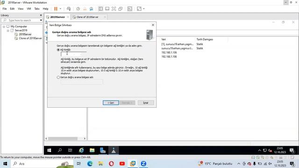The width and height of the screenshot is (299, 168).
Task: Open Server Manager in guest taskbar
Action: (x=103, y=150)
